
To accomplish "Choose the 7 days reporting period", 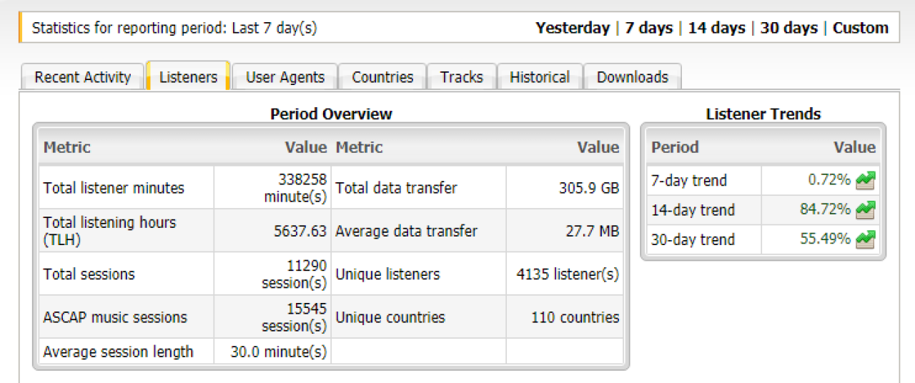I will [648, 29].
